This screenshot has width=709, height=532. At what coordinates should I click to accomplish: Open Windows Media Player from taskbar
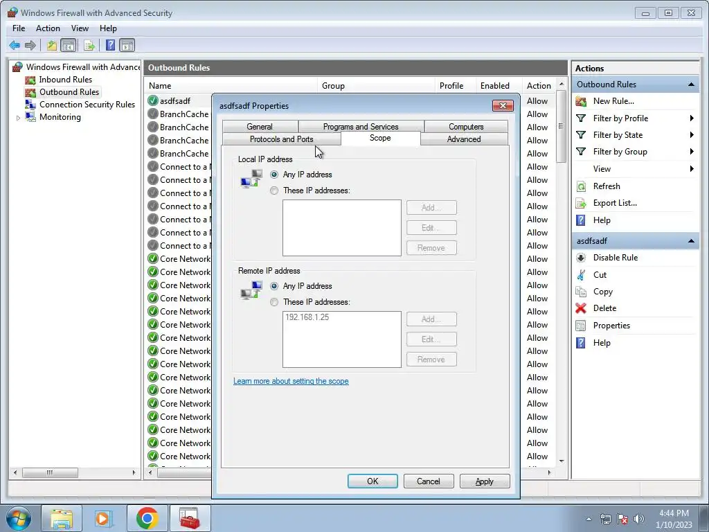point(104,518)
